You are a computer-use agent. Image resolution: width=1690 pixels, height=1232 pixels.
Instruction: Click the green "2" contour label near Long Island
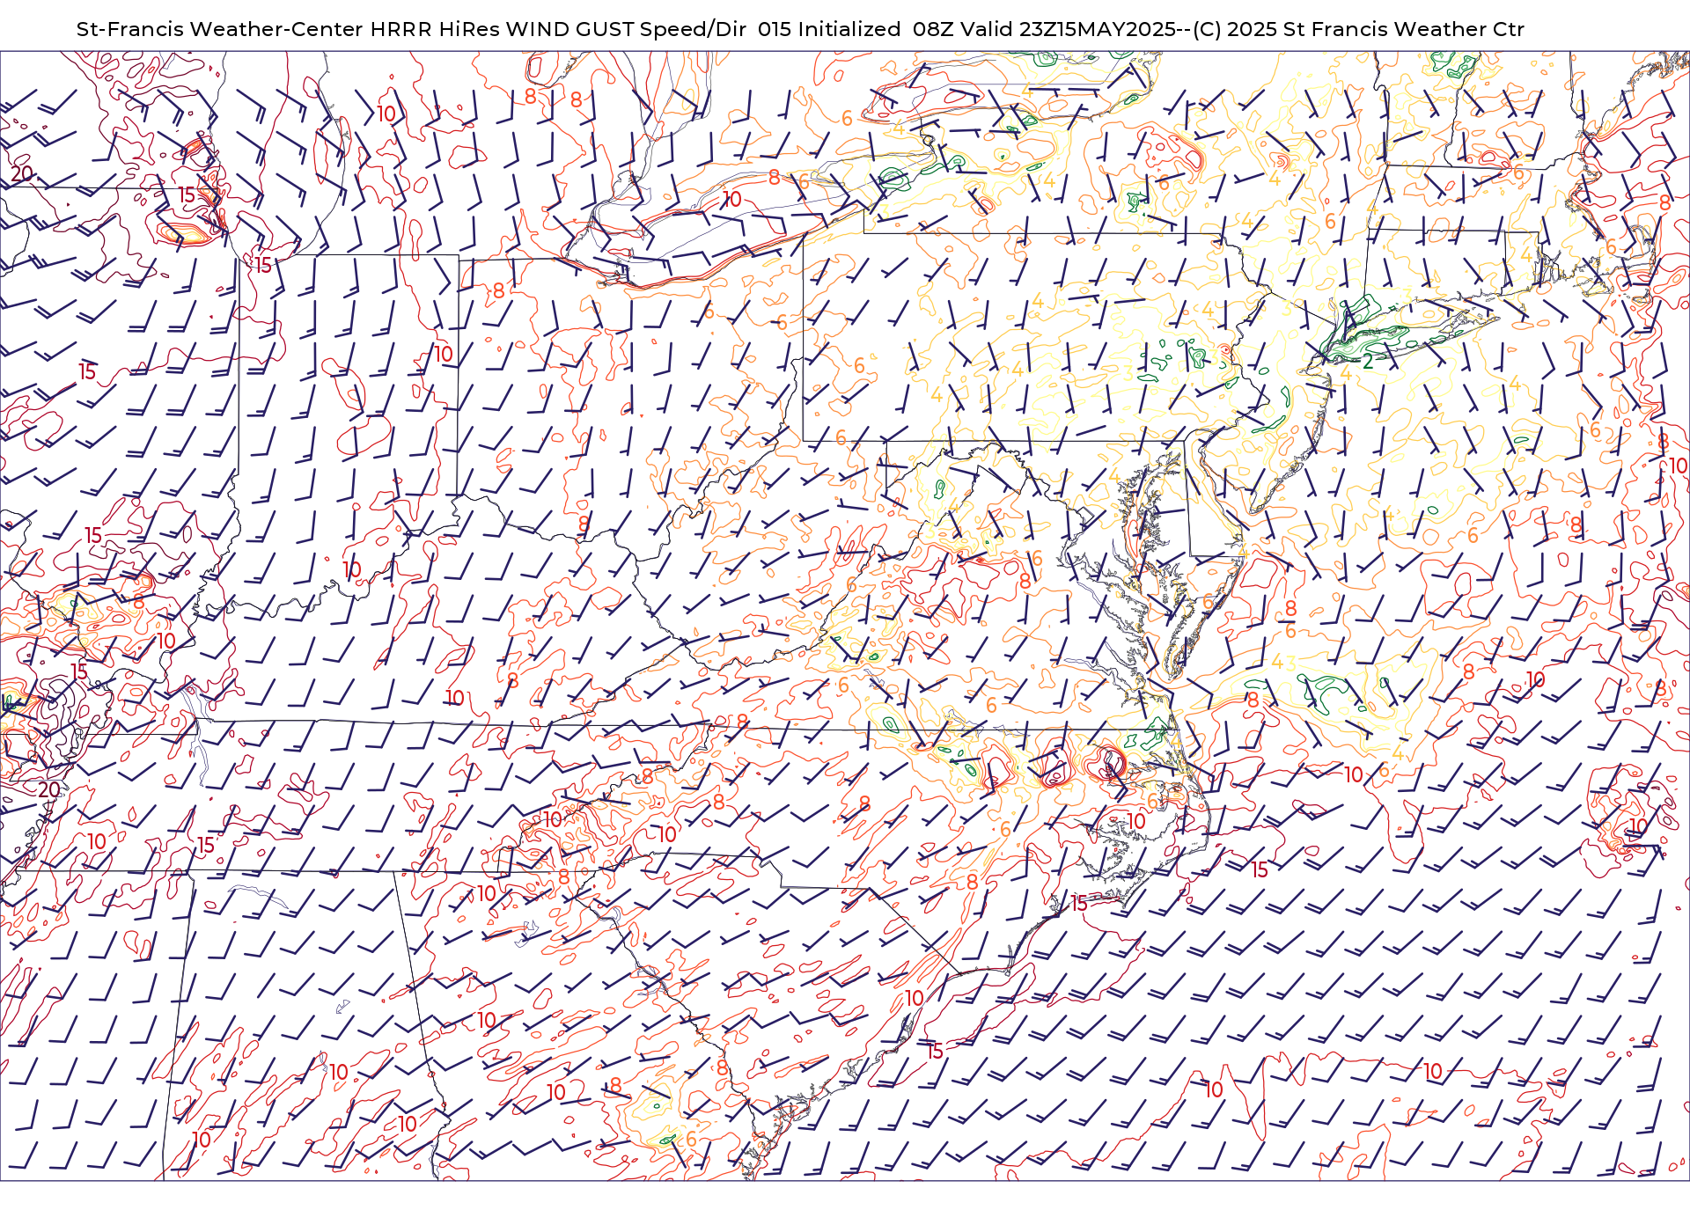pyautogui.click(x=1368, y=362)
